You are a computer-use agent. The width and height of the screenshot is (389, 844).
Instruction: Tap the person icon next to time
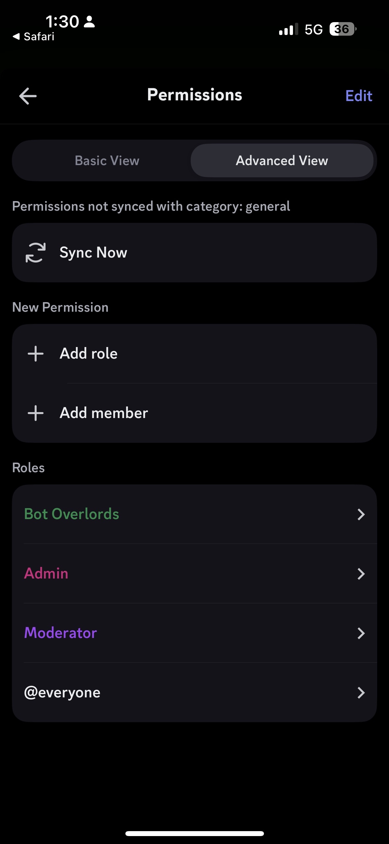pos(89,22)
